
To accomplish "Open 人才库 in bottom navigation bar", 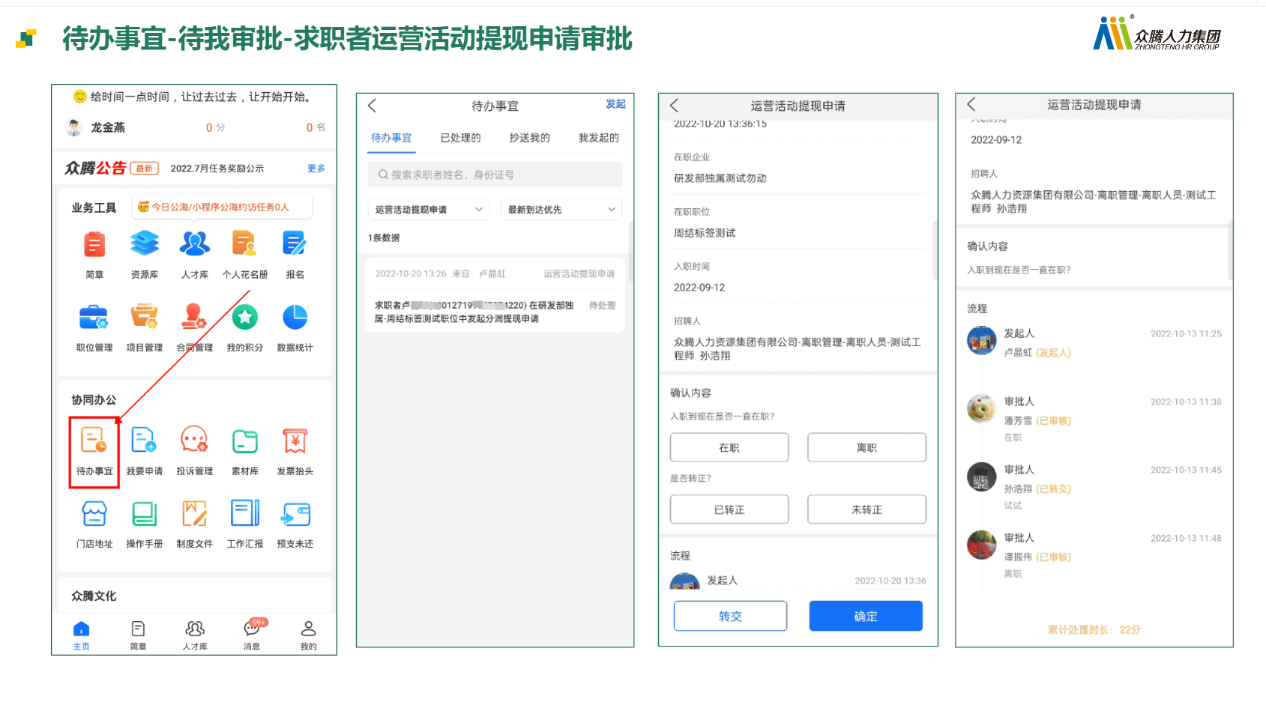I will point(195,635).
